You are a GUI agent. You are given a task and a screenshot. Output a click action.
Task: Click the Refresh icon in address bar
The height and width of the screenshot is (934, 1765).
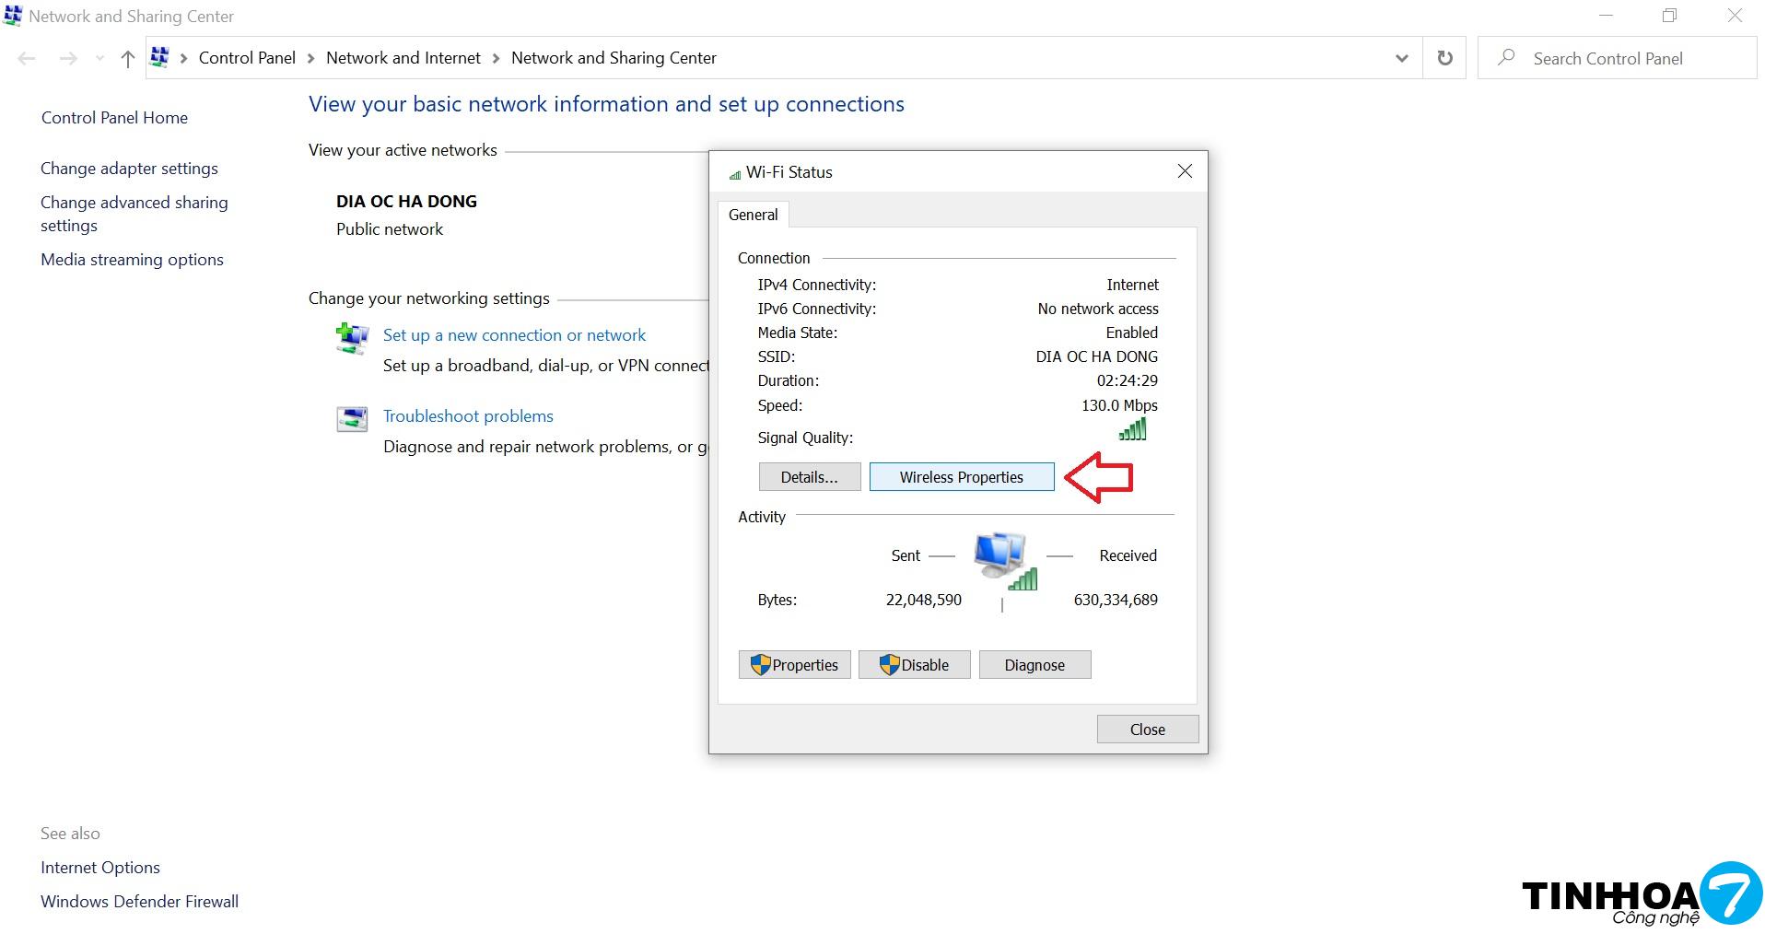(1444, 58)
